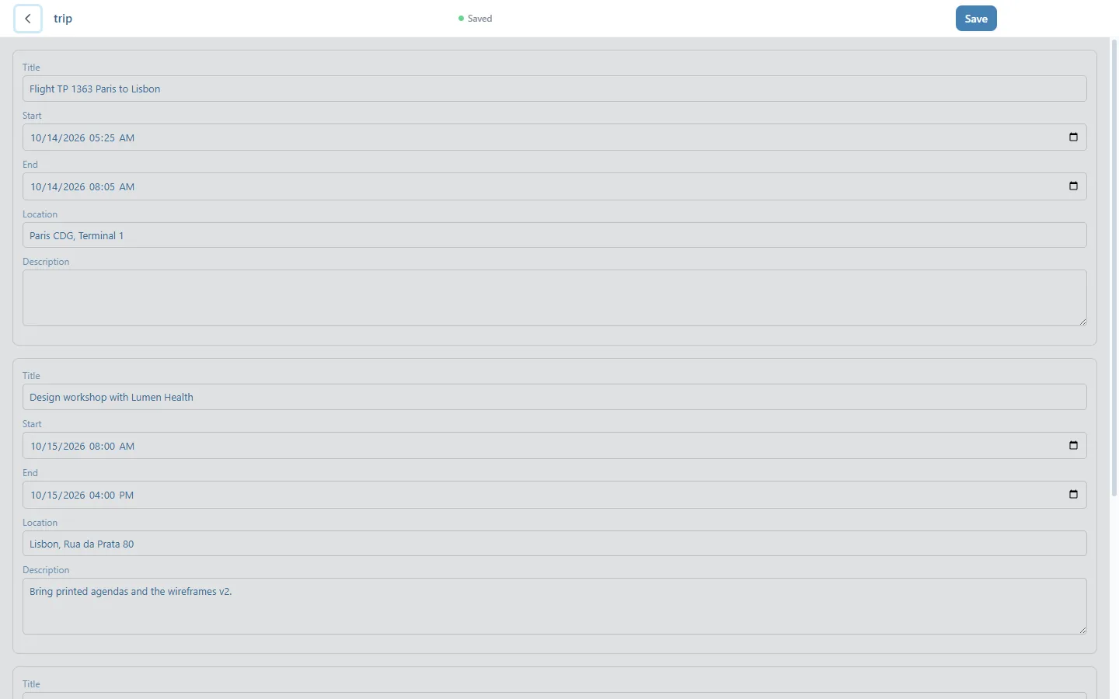Open calendar picker for 10/15/2026 04:00 PM end

1073,495
